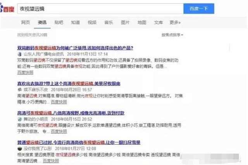
Task: Open the 双筒数码夜视望远镜 result headline
Action: coord(75,48)
